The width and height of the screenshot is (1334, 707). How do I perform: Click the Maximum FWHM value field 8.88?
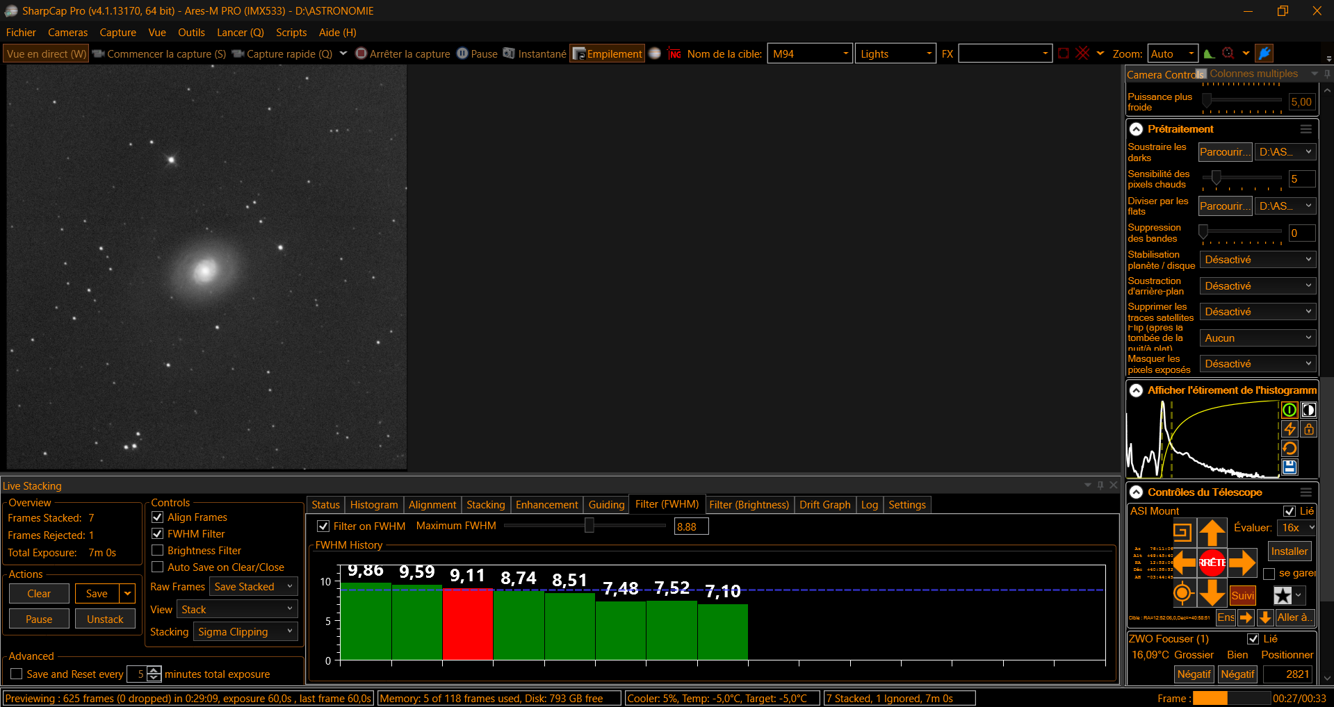coord(691,527)
